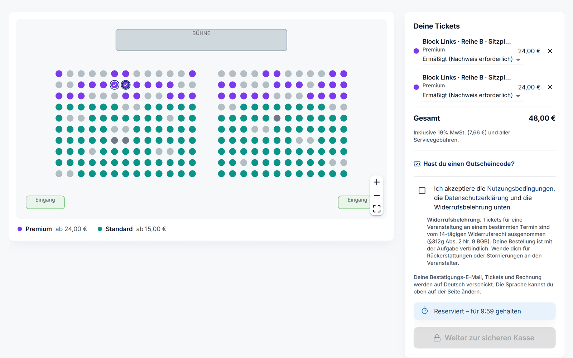Open the Datenschutzerklärung link
This screenshot has width=573, height=358.
[x=476, y=198]
